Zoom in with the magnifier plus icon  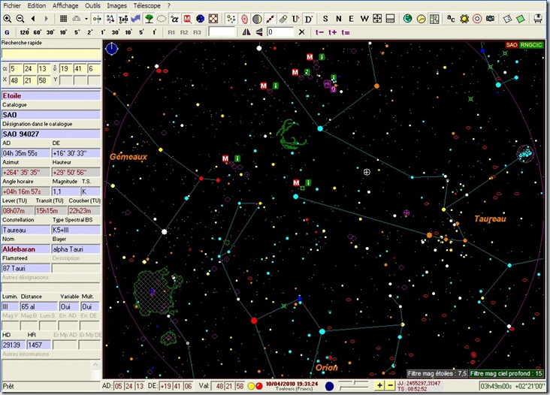[x=7, y=19]
